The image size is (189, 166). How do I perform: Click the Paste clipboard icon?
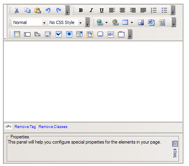(38, 10)
